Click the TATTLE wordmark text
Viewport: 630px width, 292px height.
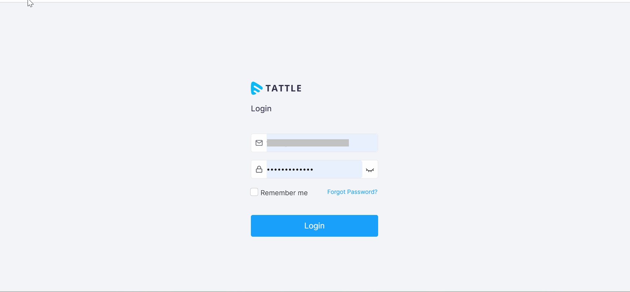pyautogui.click(x=283, y=88)
